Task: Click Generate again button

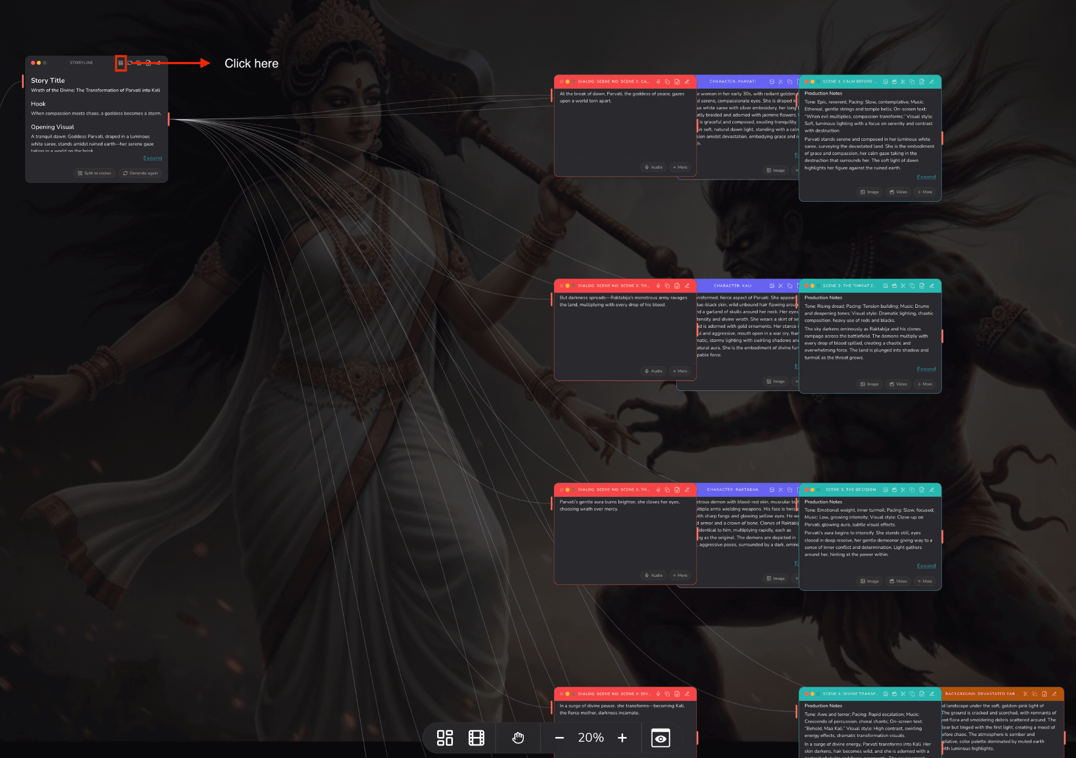Action: [x=140, y=173]
